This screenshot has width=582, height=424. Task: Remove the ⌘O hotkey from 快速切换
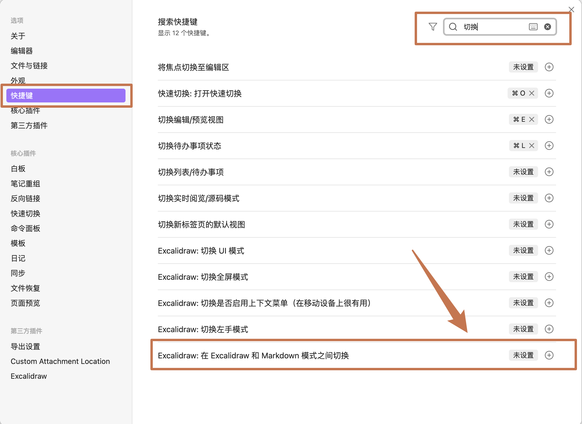532,93
